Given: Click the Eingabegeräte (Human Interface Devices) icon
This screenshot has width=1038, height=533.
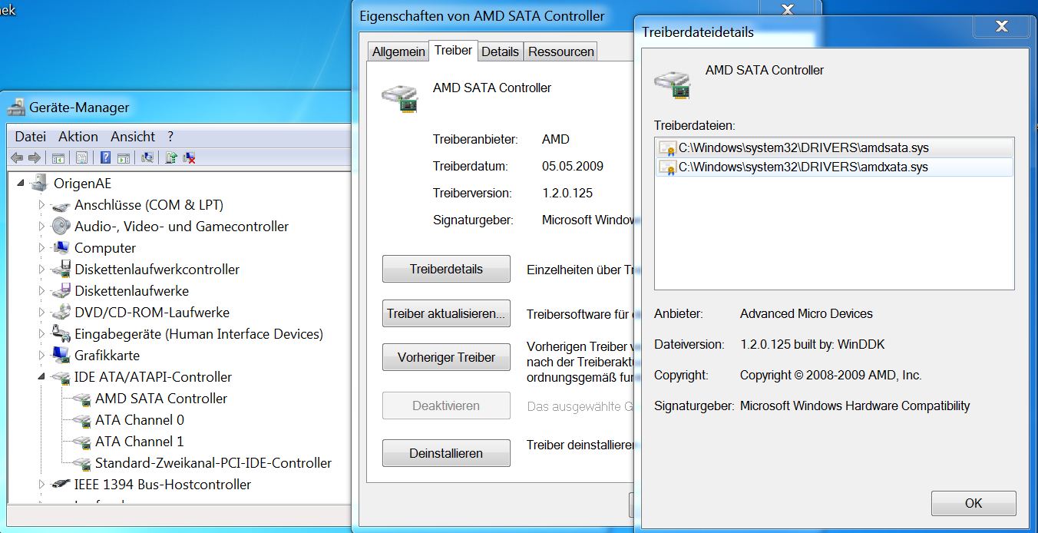Looking at the screenshot, I should (61, 334).
